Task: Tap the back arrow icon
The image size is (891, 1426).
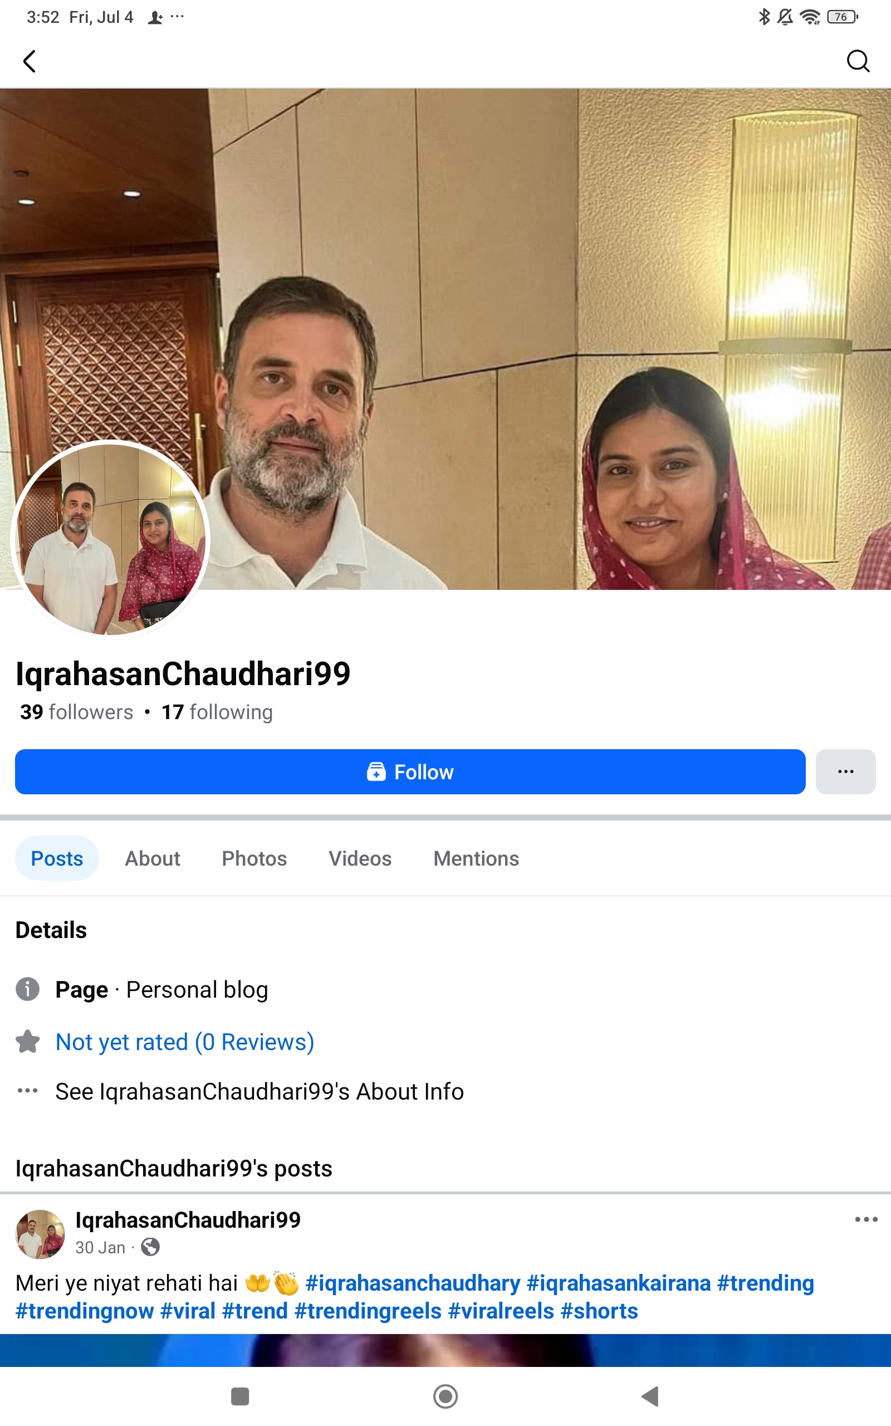Action: coord(30,61)
